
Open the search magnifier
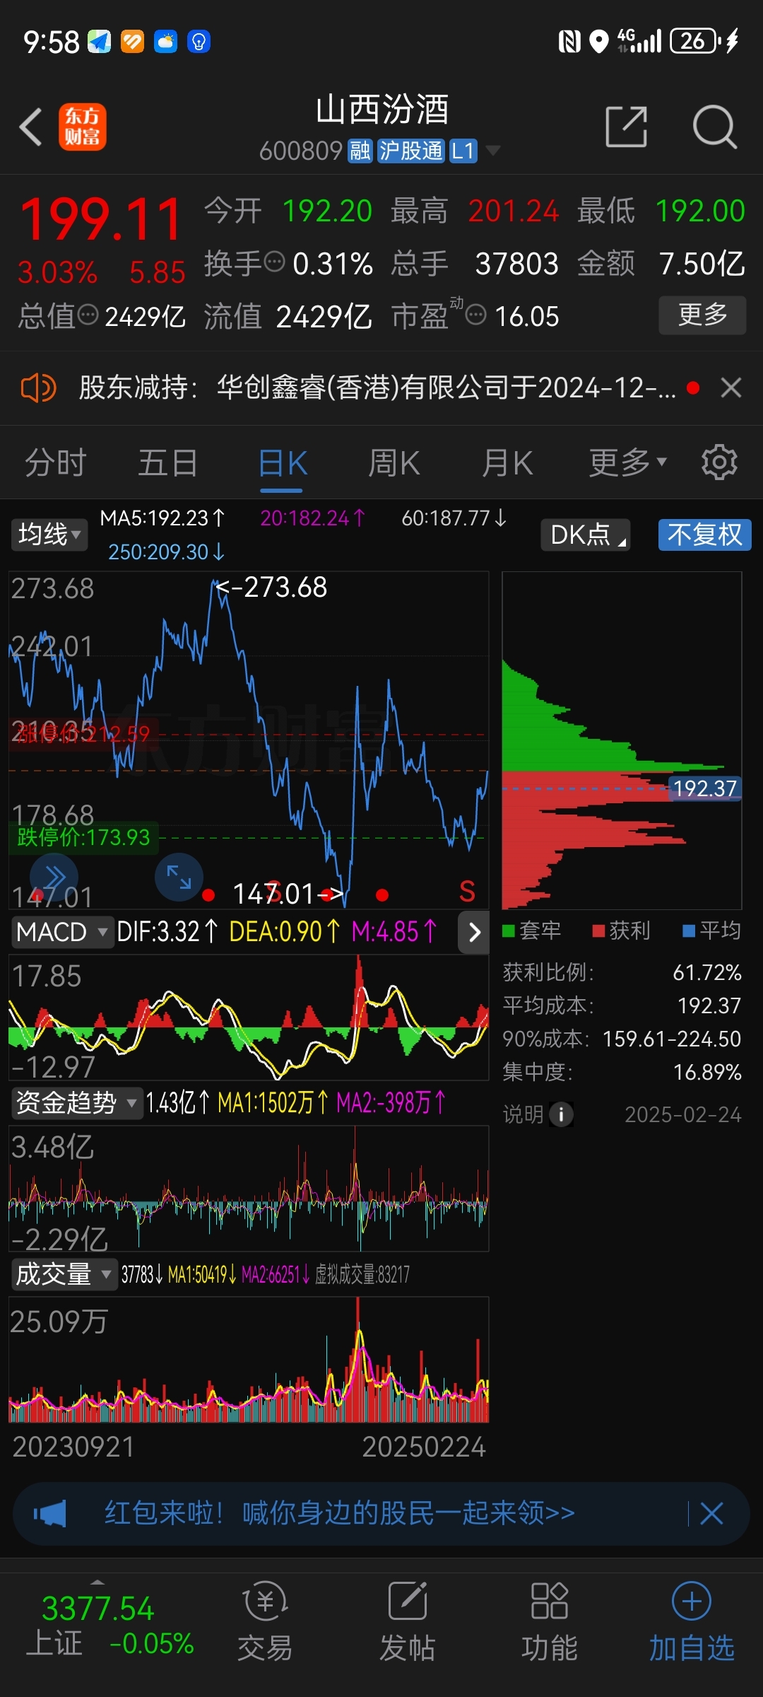coord(714,127)
